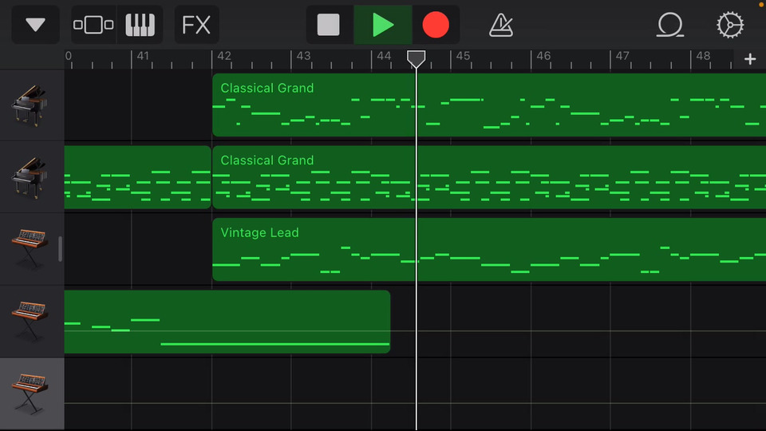
Task: Open the Loop Browser icon
Action: pyautogui.click(x=669, y=25)
